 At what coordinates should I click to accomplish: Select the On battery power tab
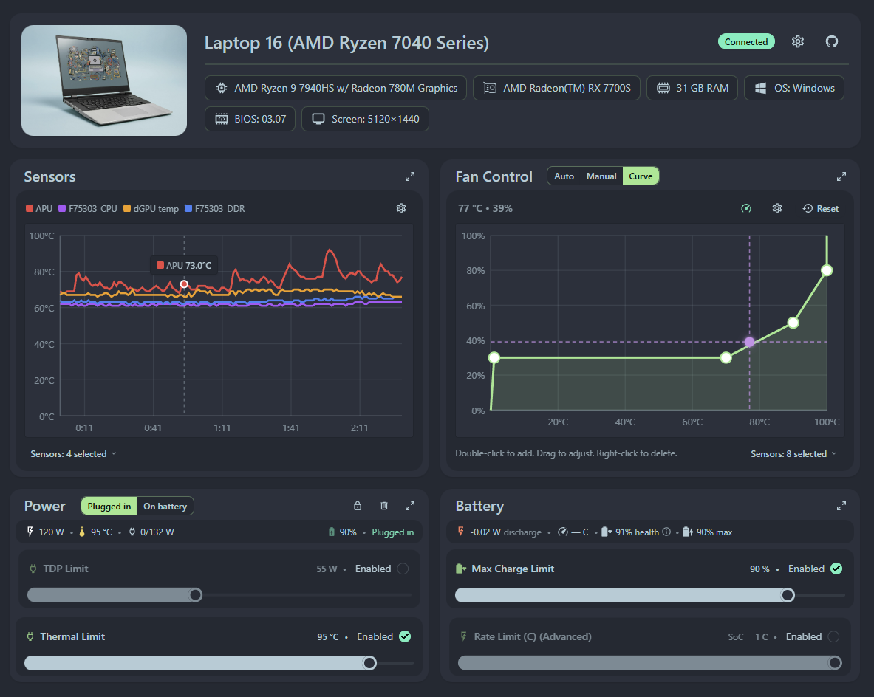pyautogui.click(x=165, y=507)
